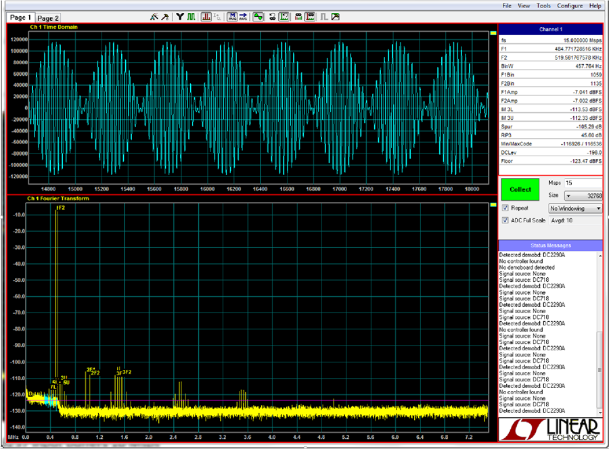The width and height of the screenshot is (609, 449).
Task: Click the export plot image icon
Action: pos(336,17)
